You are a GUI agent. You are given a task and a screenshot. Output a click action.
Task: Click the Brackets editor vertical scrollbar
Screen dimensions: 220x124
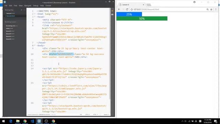pyautogui.click(x=110, y=53)
